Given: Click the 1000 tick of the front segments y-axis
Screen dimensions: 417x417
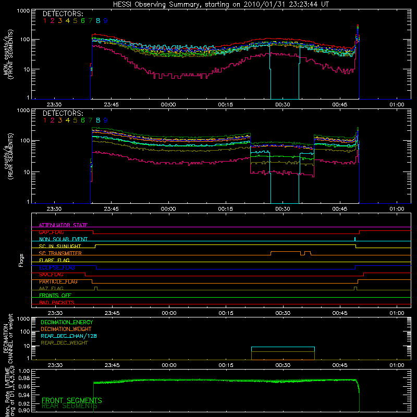Looking at the screenshot, I should click(x=23, y=11).
